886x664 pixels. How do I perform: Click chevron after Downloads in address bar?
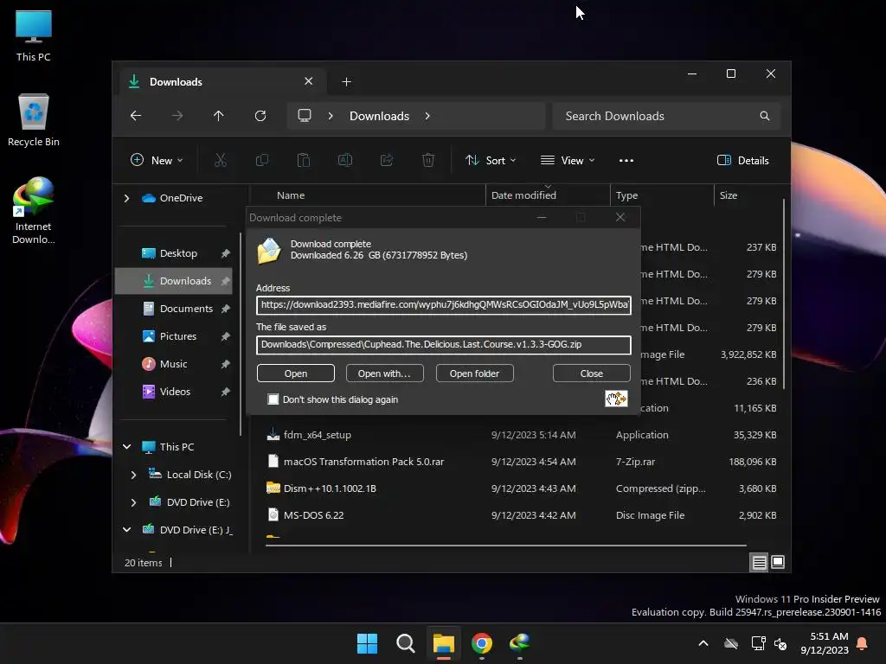(427, 116)
